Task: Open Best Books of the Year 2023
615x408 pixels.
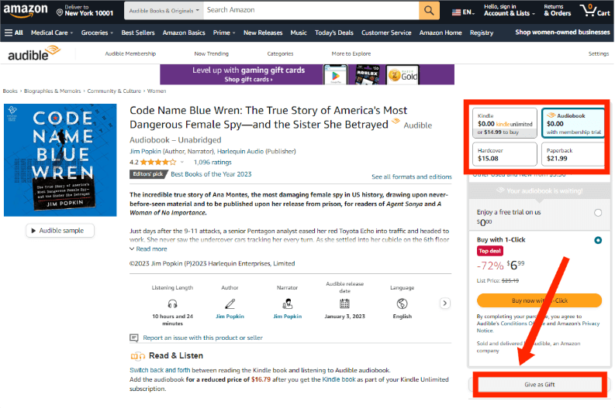Action: pyautogui.click(x=211, y=174)
